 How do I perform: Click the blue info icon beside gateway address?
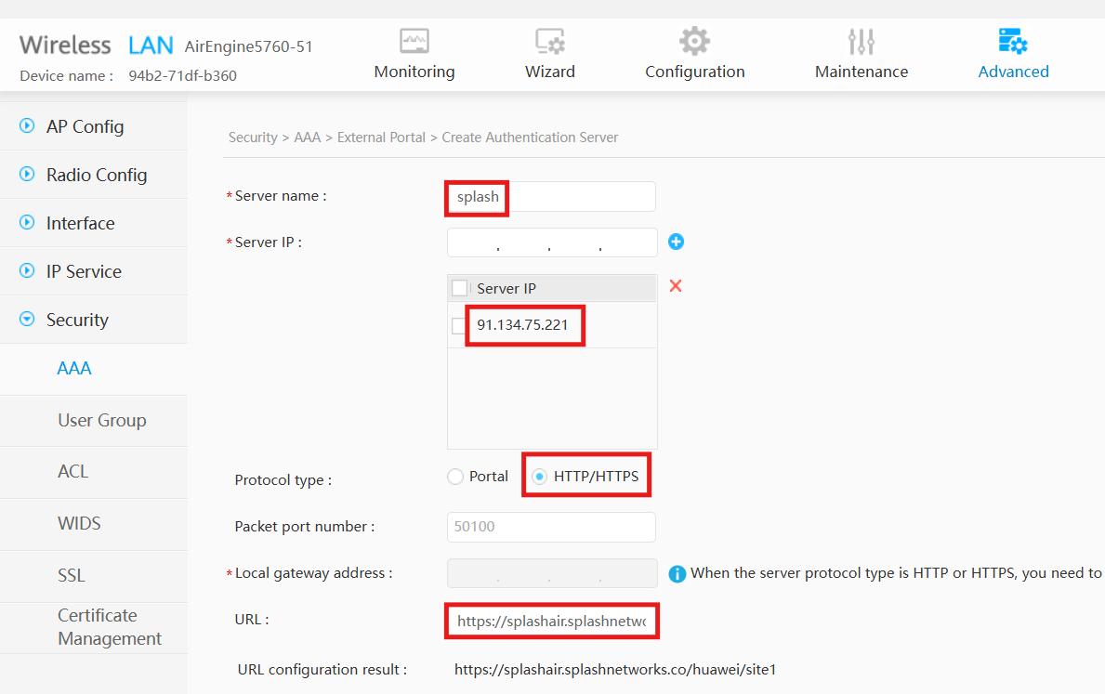677,573
